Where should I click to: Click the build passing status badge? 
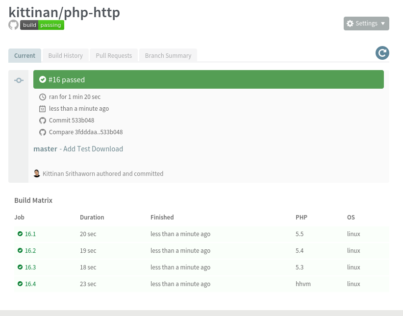(42, 25)
